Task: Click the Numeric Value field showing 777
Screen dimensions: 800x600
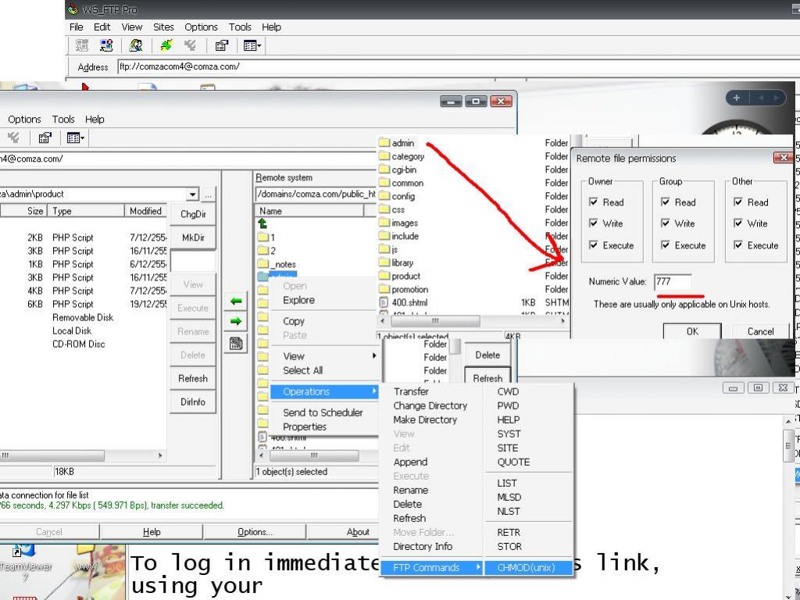Action: (x=673, y=281)
